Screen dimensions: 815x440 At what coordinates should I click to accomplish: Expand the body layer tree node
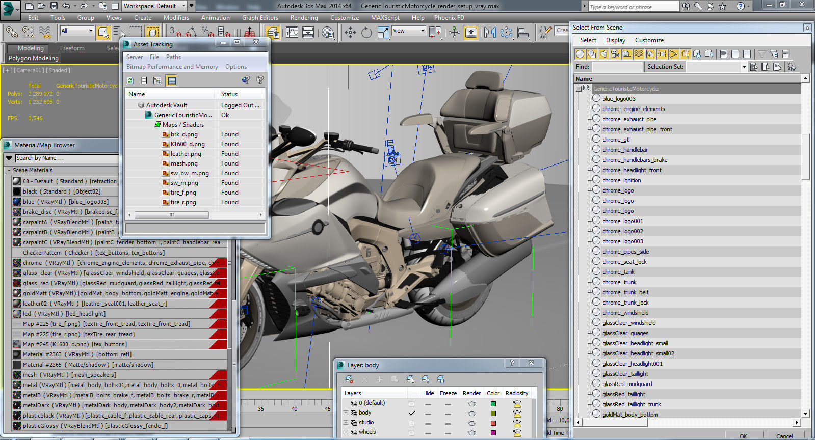click(x=346, y=413)
